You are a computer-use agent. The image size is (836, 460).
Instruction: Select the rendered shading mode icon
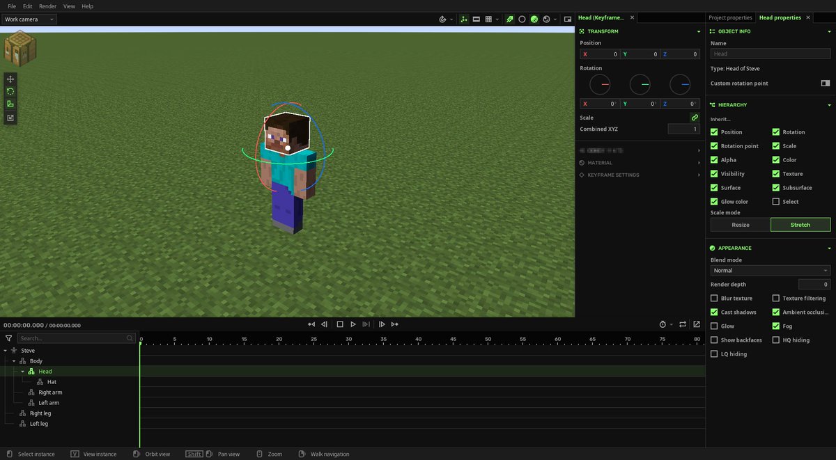tap(546, 19)
